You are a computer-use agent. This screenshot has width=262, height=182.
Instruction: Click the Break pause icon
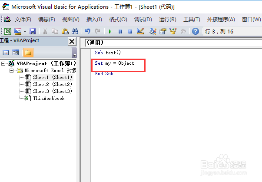120,31
